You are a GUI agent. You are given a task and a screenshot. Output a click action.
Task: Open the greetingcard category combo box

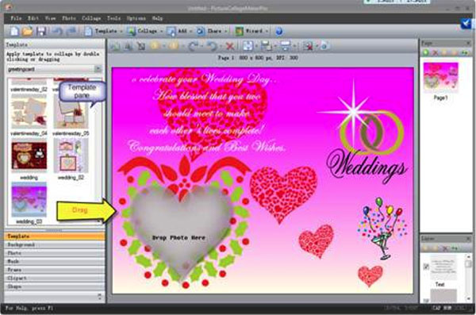click(54, 69)
